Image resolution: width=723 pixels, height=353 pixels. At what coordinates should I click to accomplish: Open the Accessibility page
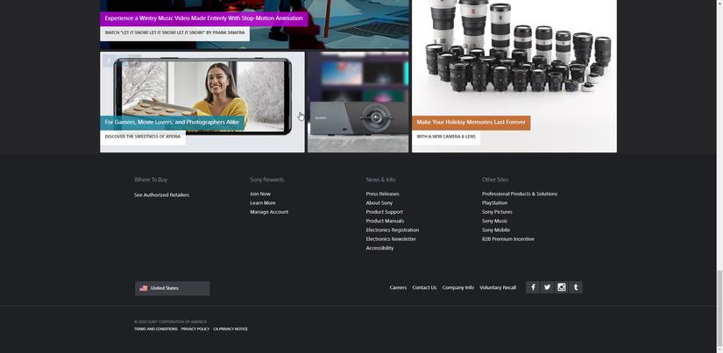(x=379, y=248)
